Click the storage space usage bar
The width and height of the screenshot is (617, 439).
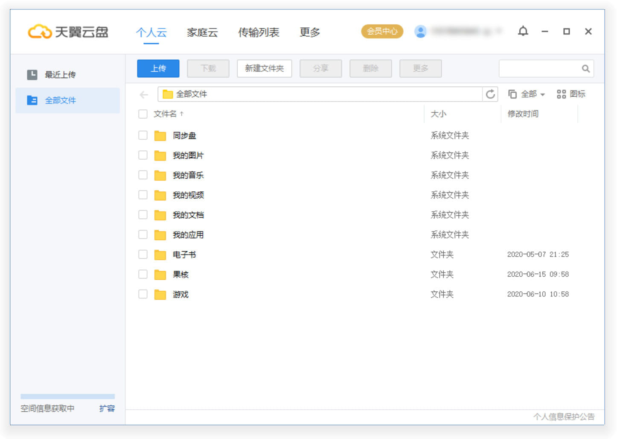click(x=67, y=396)
